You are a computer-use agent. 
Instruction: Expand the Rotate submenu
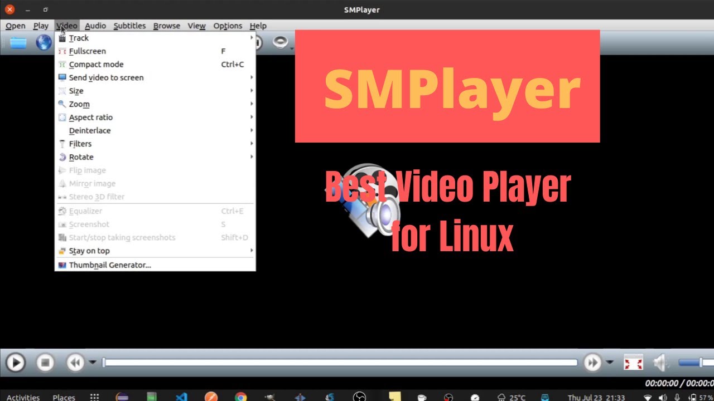coord(155,157)
